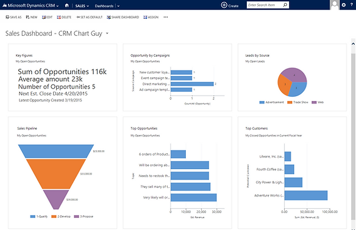
Task: Expand the SALES chevron
Action: pyautogui.click(x=88, y=6)
